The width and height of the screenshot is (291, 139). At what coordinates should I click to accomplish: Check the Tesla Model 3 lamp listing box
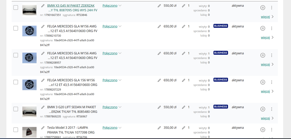(x=16, y=130)
